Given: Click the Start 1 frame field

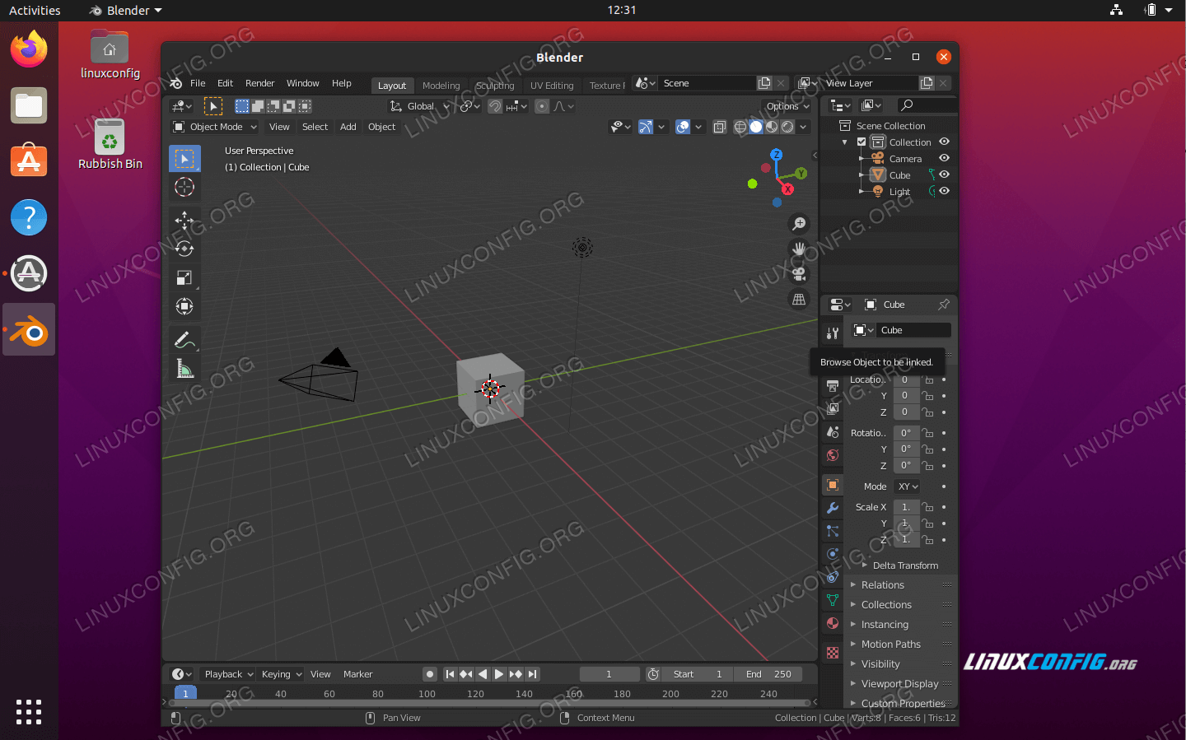Looking at the screenshot, I should (698, 674).
